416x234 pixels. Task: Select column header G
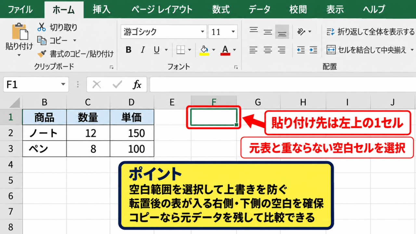point(258,102)
